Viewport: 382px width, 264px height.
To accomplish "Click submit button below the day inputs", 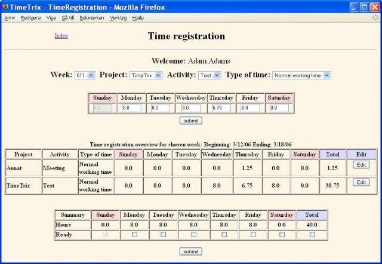I will click(191, 121).
